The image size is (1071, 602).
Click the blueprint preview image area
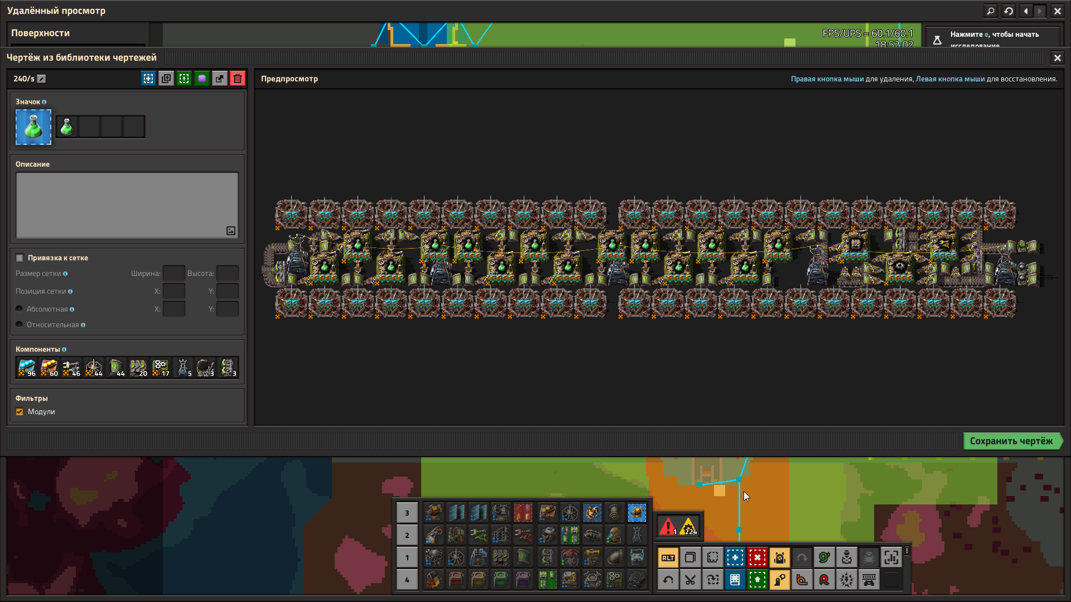pos(658,258)
